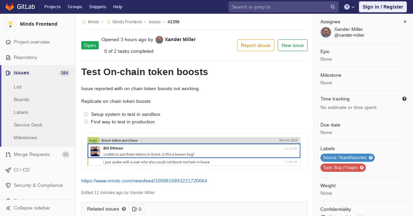The width and height of the screenshot is (413, 216).
Task: Click the Minds breadcrumb lightbulb icon
Action: (x=84, y=22)
